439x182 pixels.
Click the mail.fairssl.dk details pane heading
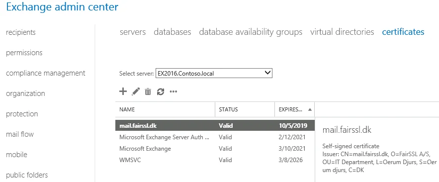(347, 130)
